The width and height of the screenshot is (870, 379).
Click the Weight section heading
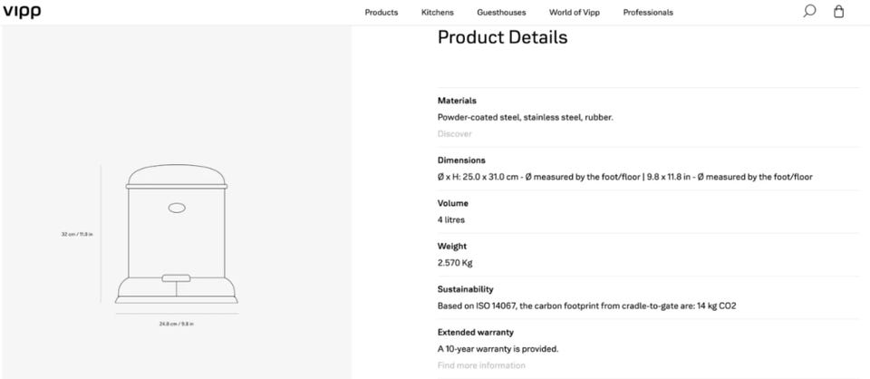452,247
